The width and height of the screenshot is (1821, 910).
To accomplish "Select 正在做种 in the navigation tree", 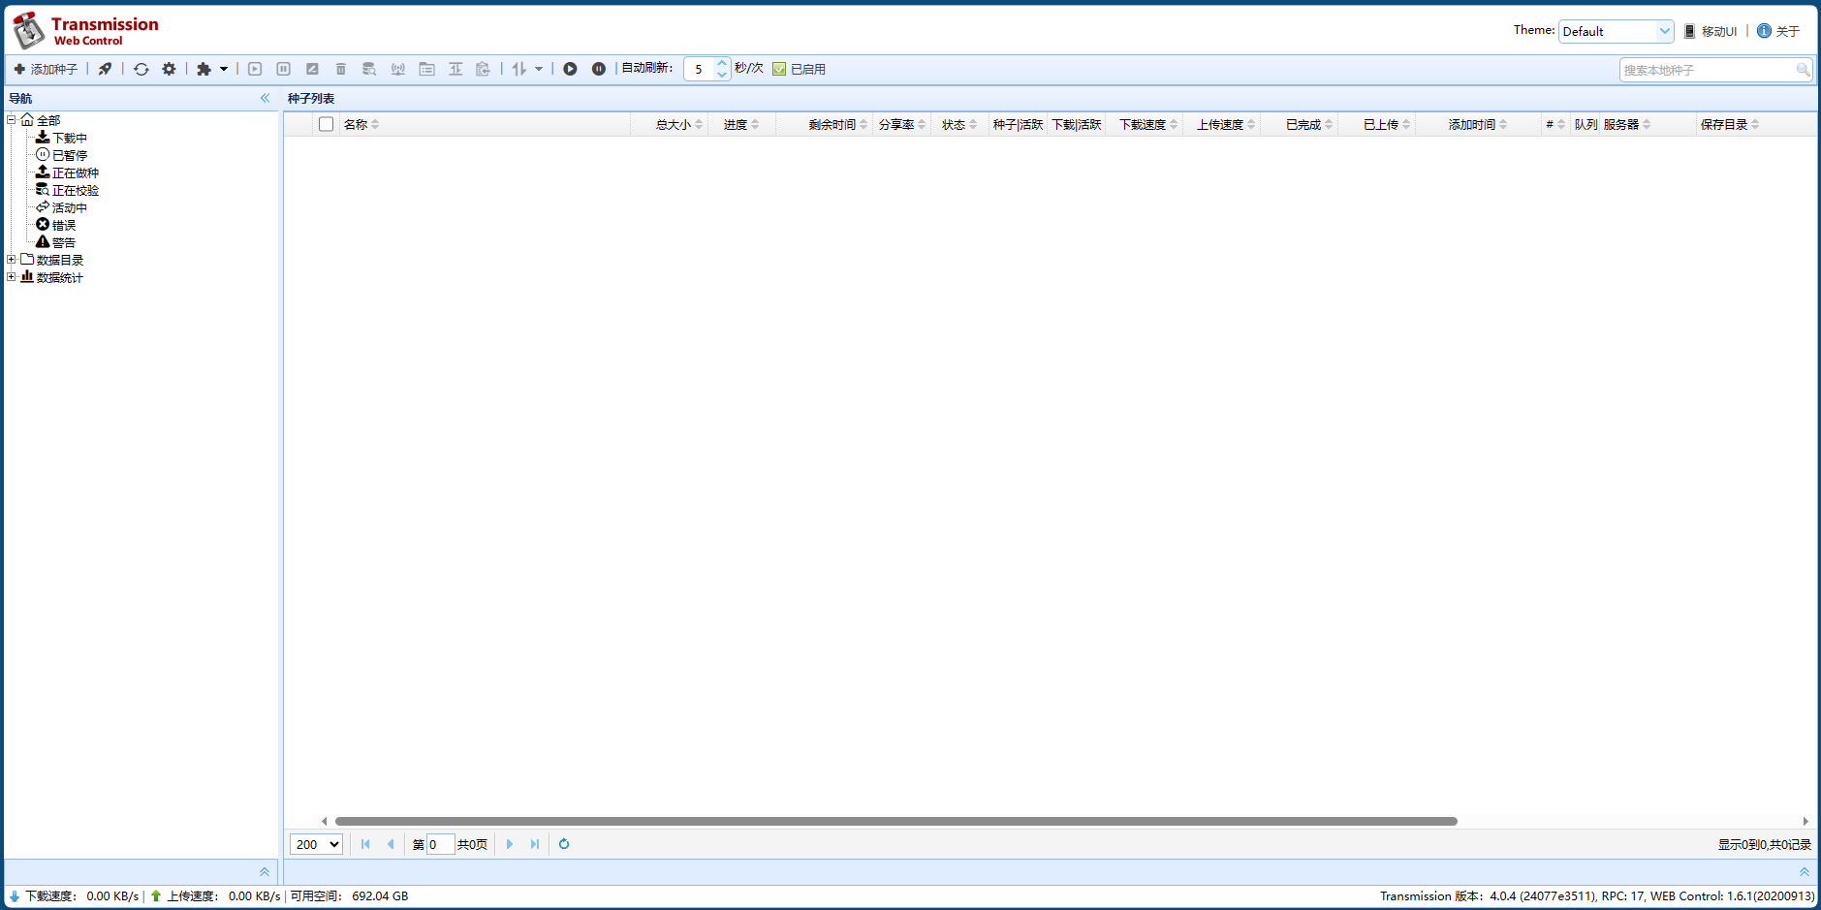I will 76,173.
